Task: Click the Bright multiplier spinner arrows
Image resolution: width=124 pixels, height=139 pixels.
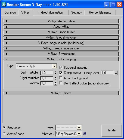Action: [56, 78]
